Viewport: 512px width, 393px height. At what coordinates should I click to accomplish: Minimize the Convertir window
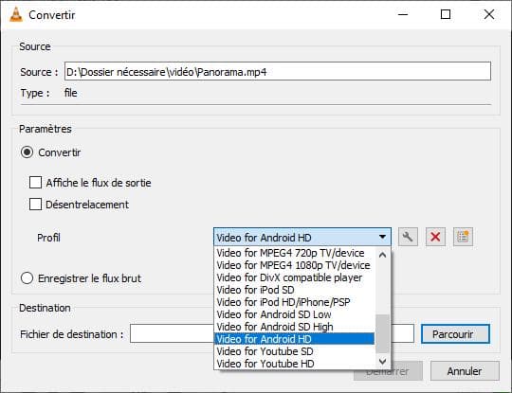click(403, 14)
